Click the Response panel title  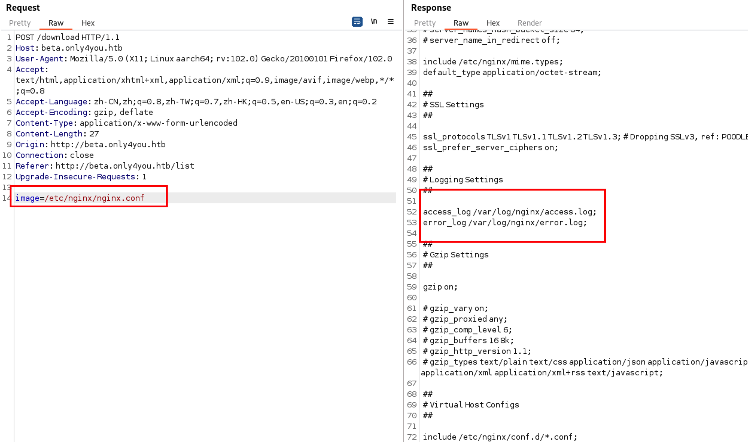(431, 8)
